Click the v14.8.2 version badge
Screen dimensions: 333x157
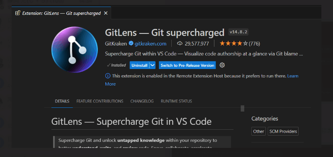pos(238,32)
